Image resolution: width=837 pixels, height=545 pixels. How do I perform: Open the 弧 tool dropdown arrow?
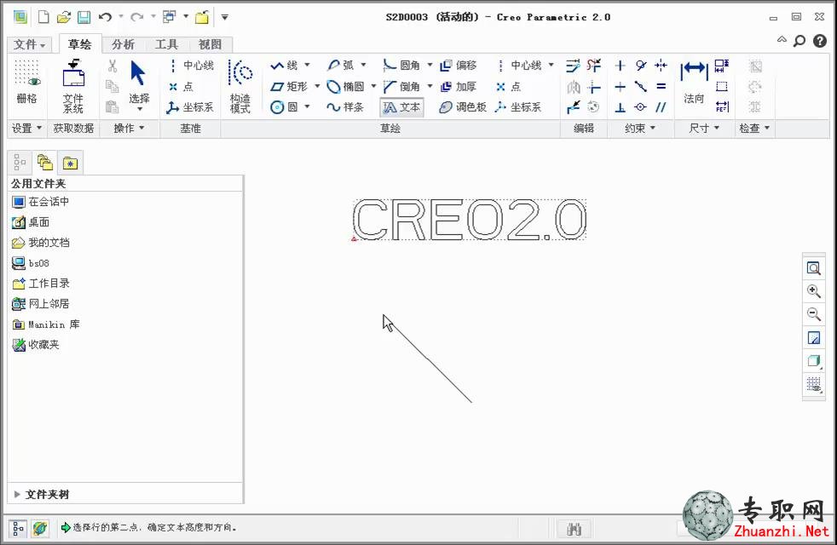click(x=363, y=65)
